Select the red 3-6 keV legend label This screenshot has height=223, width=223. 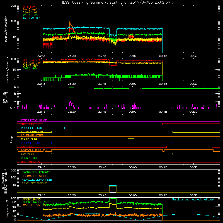[x=29, y=7]
